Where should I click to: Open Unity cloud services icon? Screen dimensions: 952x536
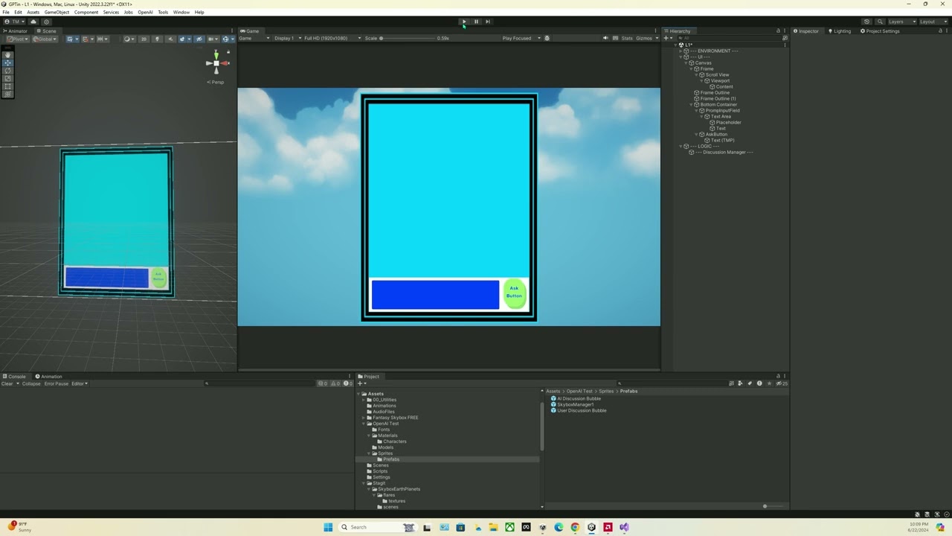point(33,22)
